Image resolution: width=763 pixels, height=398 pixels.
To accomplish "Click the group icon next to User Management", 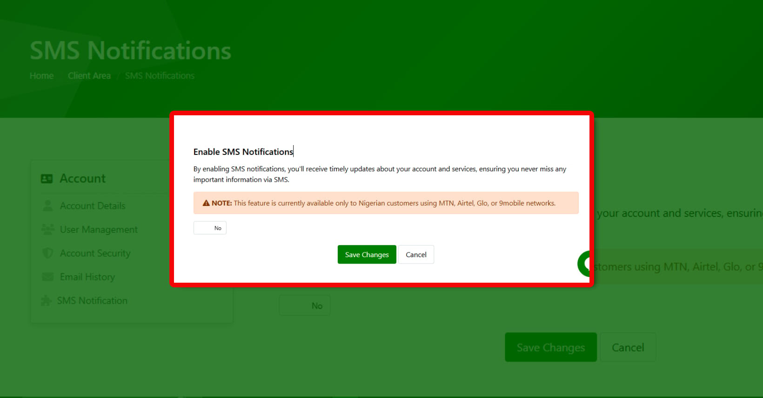I will (47, 229).
